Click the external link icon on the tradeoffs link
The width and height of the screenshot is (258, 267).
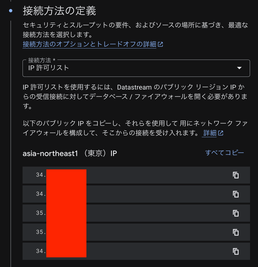tap(160, 44)
